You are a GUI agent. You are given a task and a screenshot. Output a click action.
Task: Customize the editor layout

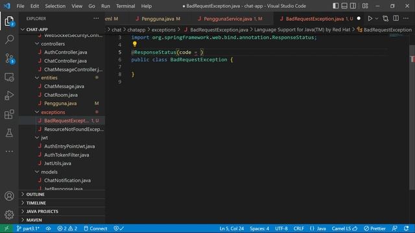(365, 6)
